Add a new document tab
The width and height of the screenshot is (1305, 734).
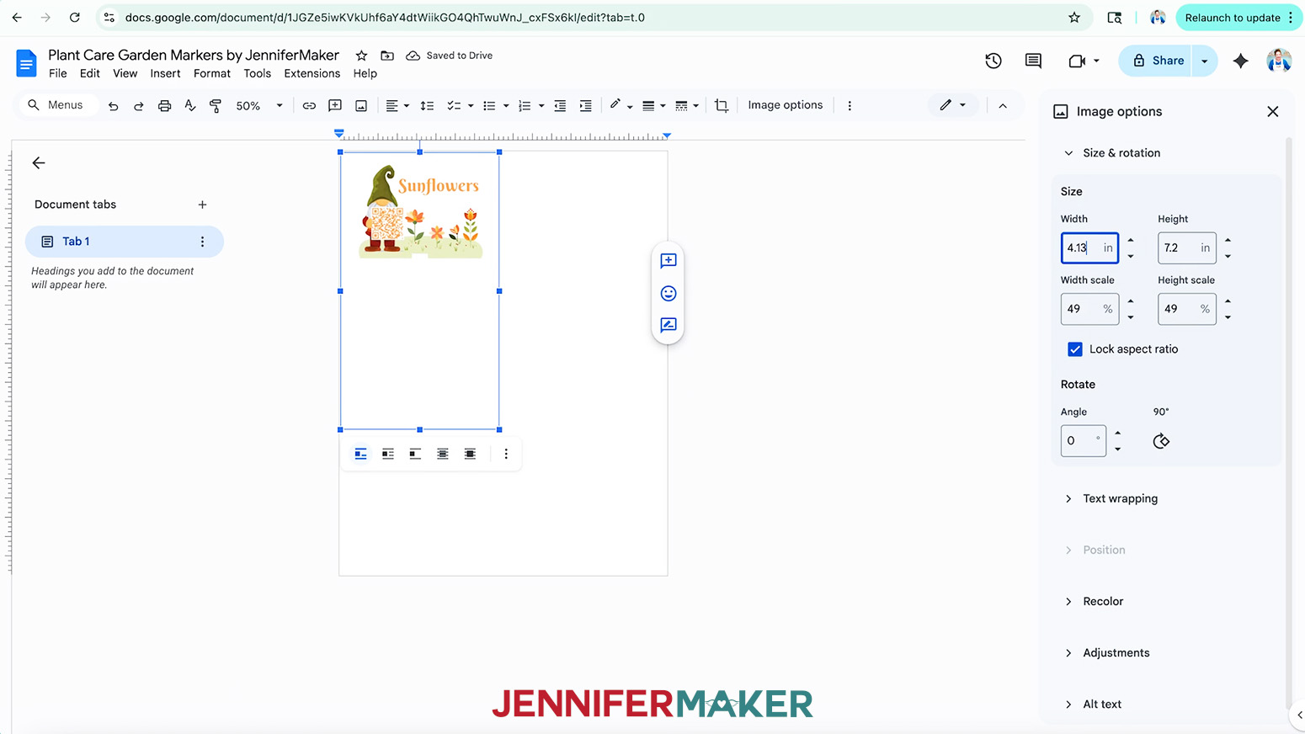pos(202,205)
